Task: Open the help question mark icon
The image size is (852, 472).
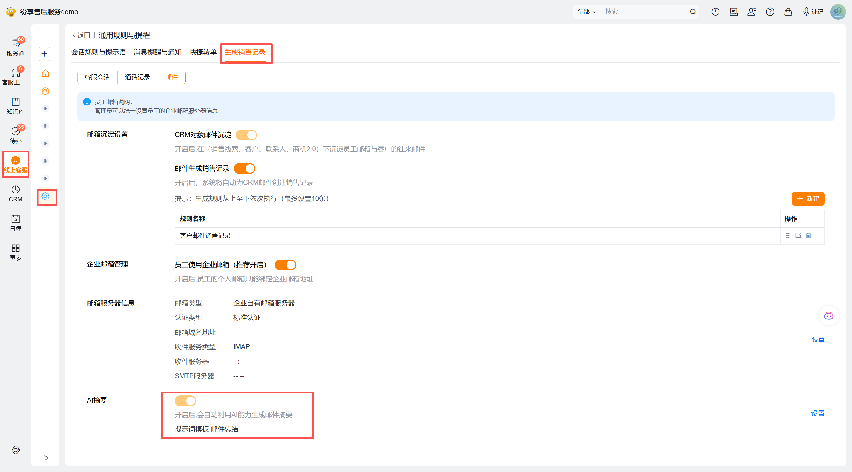Action: (770, 12)
